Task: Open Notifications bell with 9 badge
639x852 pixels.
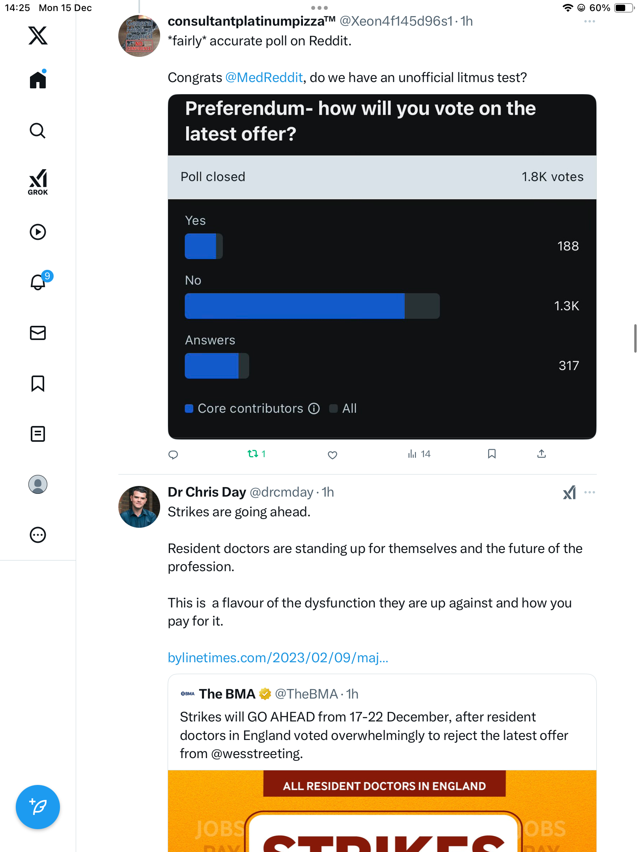Action: coord(39,282)
